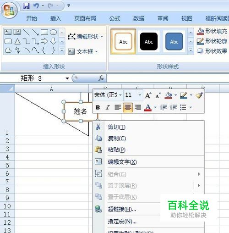Switch to 页面布局 tab

pos(85,18)
